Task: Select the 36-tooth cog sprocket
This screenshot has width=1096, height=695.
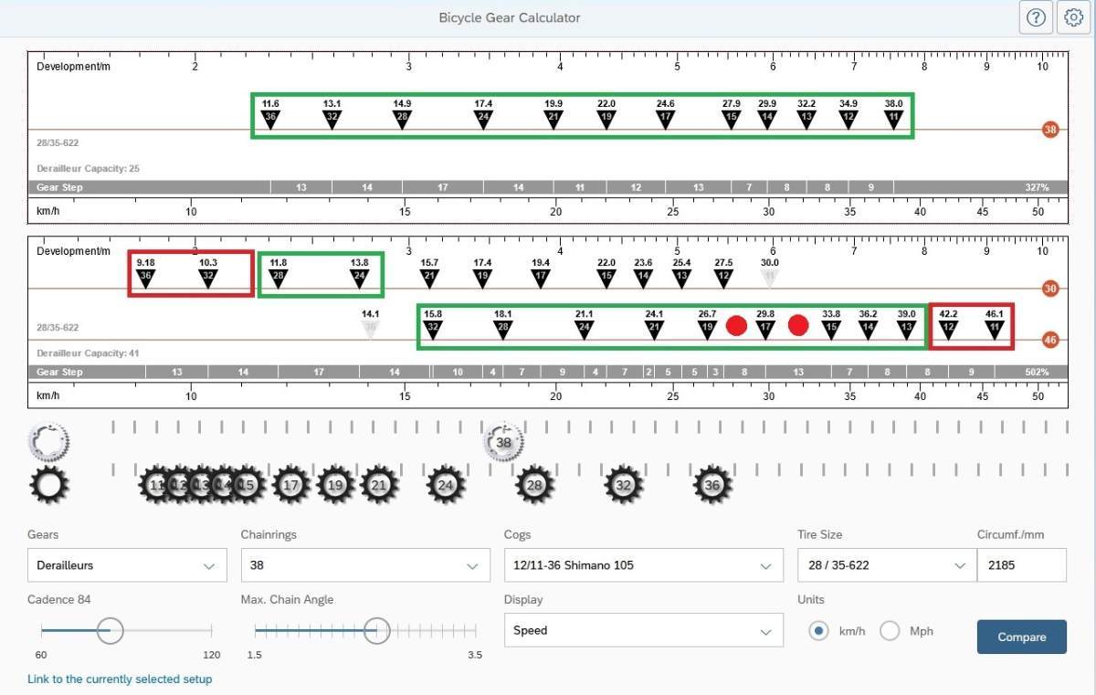Action: 712,486
